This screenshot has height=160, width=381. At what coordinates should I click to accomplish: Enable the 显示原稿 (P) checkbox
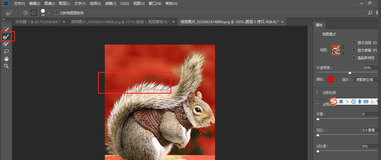coord(354,50)
